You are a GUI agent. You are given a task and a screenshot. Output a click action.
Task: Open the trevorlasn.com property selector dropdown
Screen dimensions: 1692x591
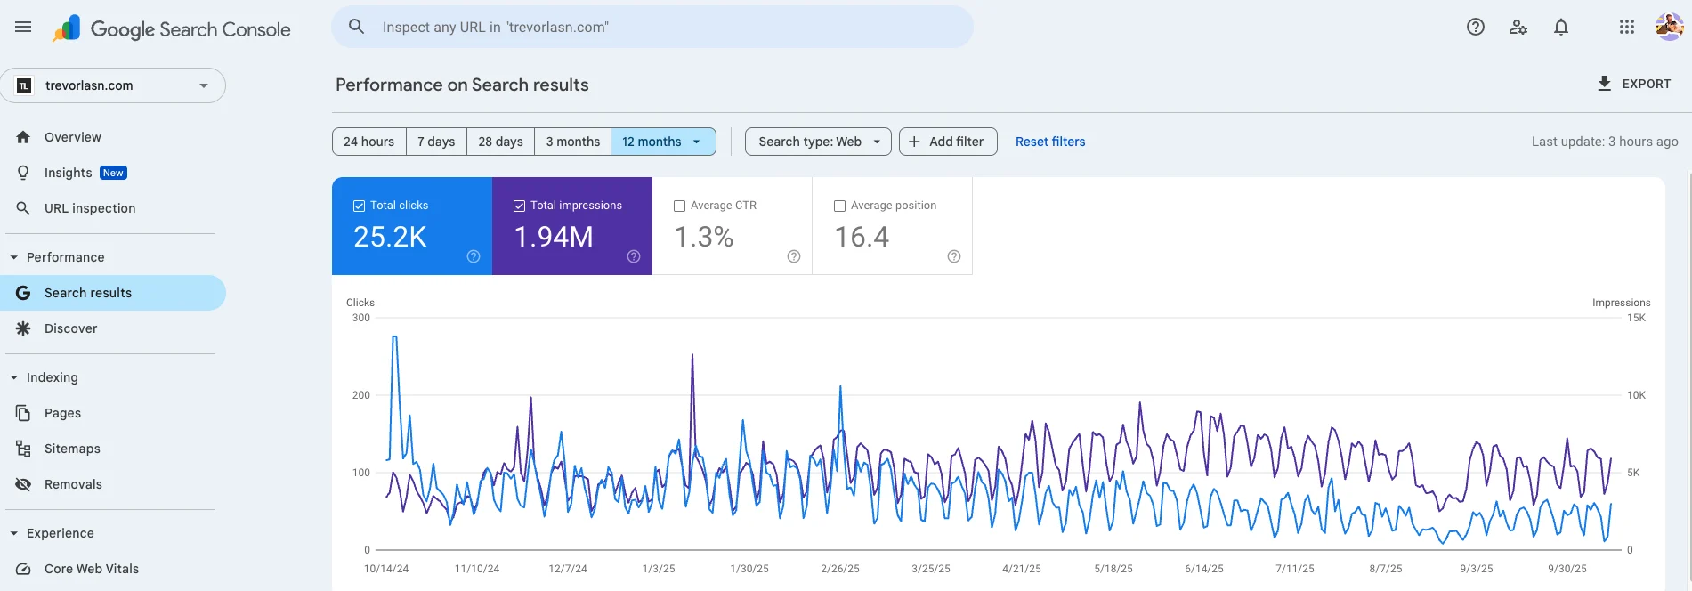[x=113, y=85]
